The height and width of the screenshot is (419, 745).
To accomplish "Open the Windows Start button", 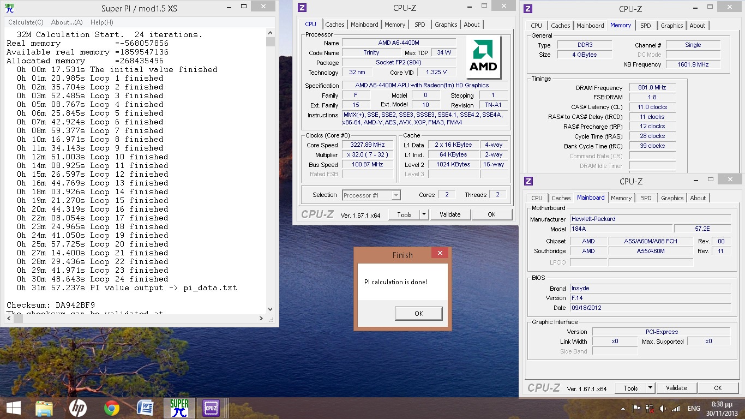I will pyautogui.click(x=14, y=408).
